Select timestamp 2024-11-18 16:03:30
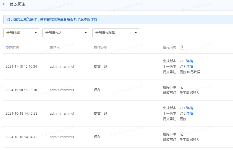Screen dimensions: 233x150 (21, 90)
